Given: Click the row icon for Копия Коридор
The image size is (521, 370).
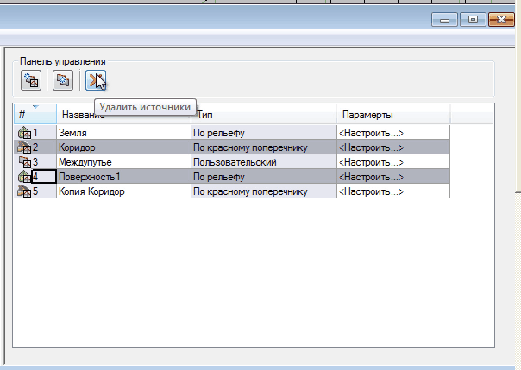Looking at the screenshot, I should [24, 191].
